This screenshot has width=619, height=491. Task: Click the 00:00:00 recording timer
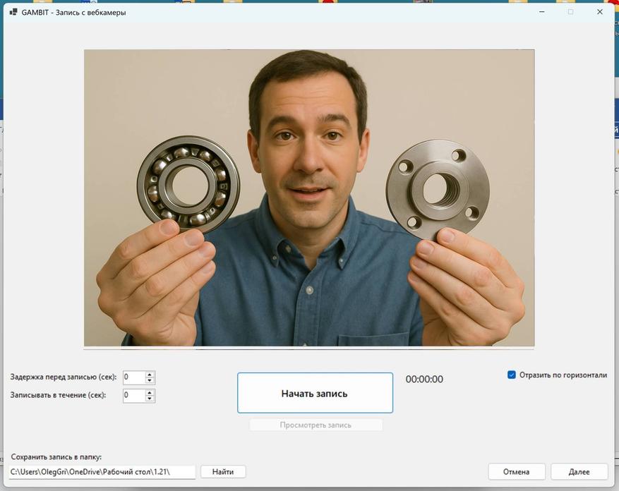click(424, 380)
